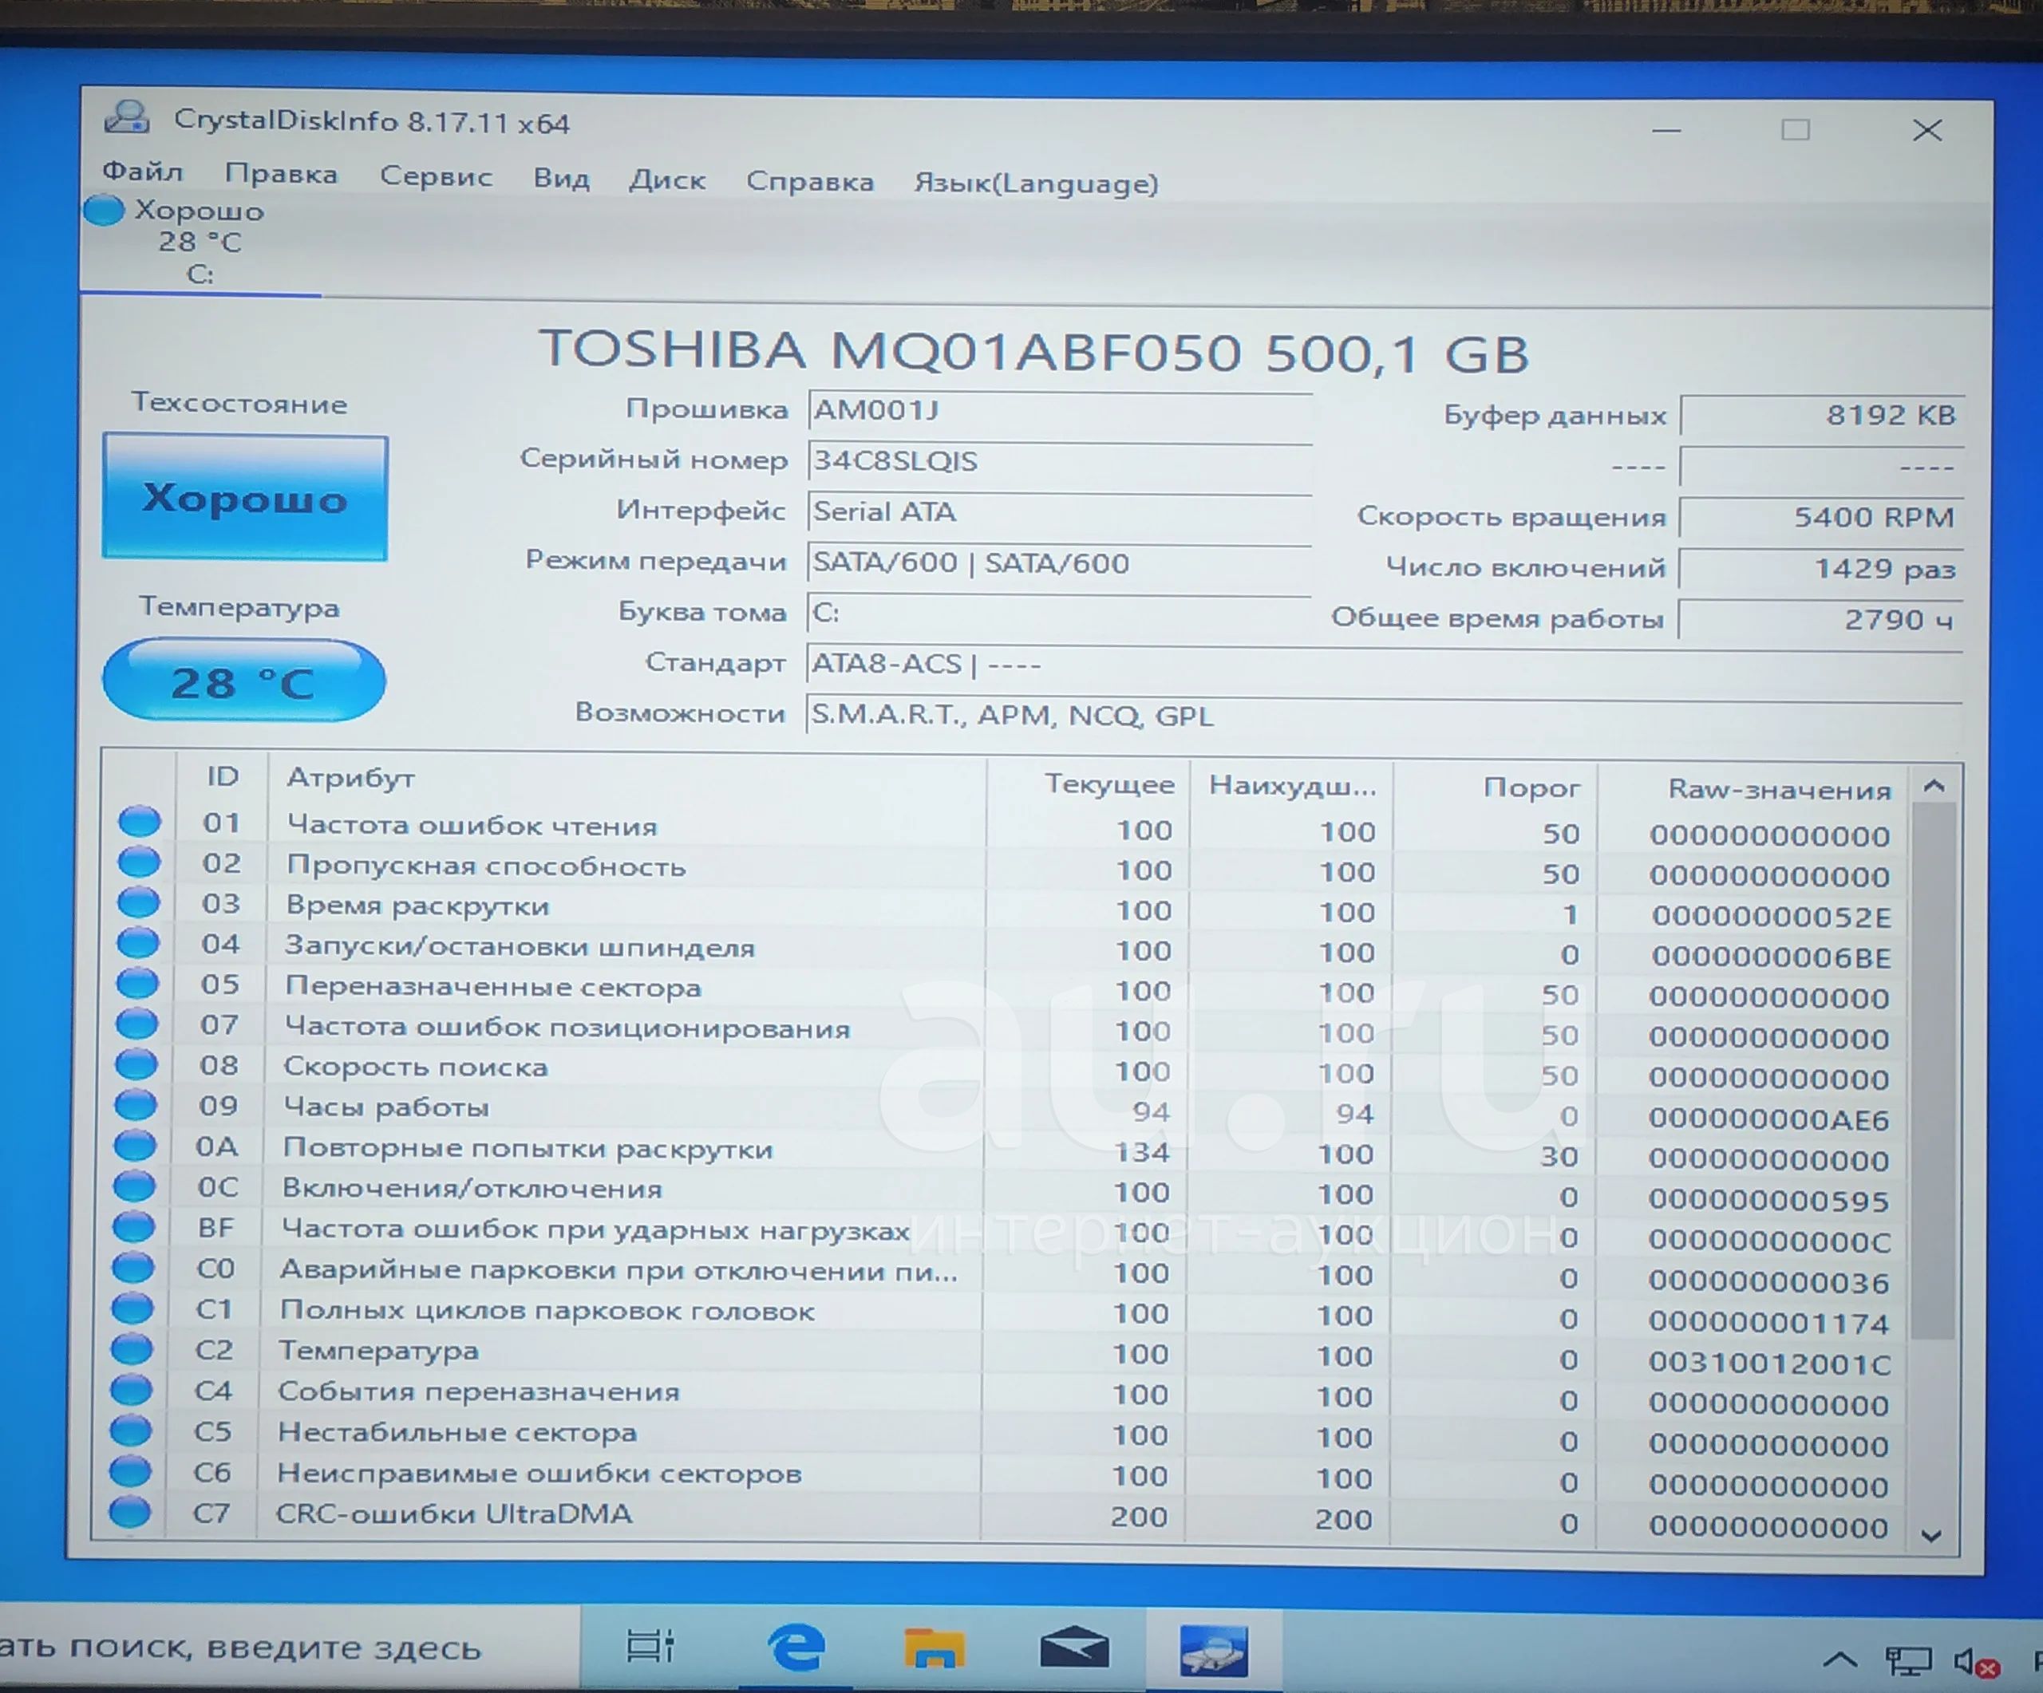This screenshot has height=1693, width=2043.
Task: Click the rotation speed value 5400 RPM
Action: [x=1821, y=517]
